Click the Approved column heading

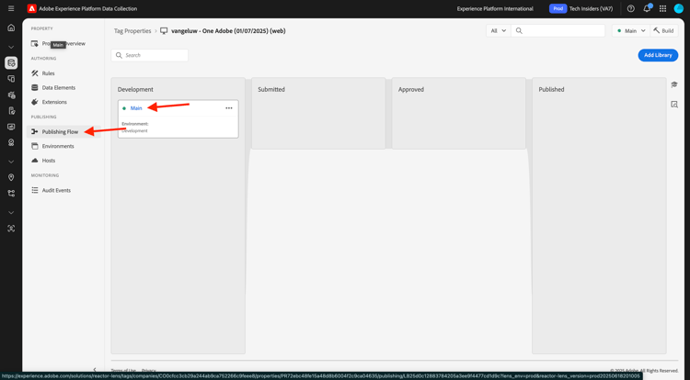411,89
